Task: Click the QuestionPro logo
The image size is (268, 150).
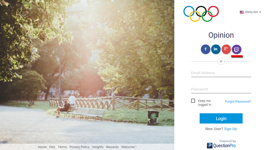Action: point(221,146)
